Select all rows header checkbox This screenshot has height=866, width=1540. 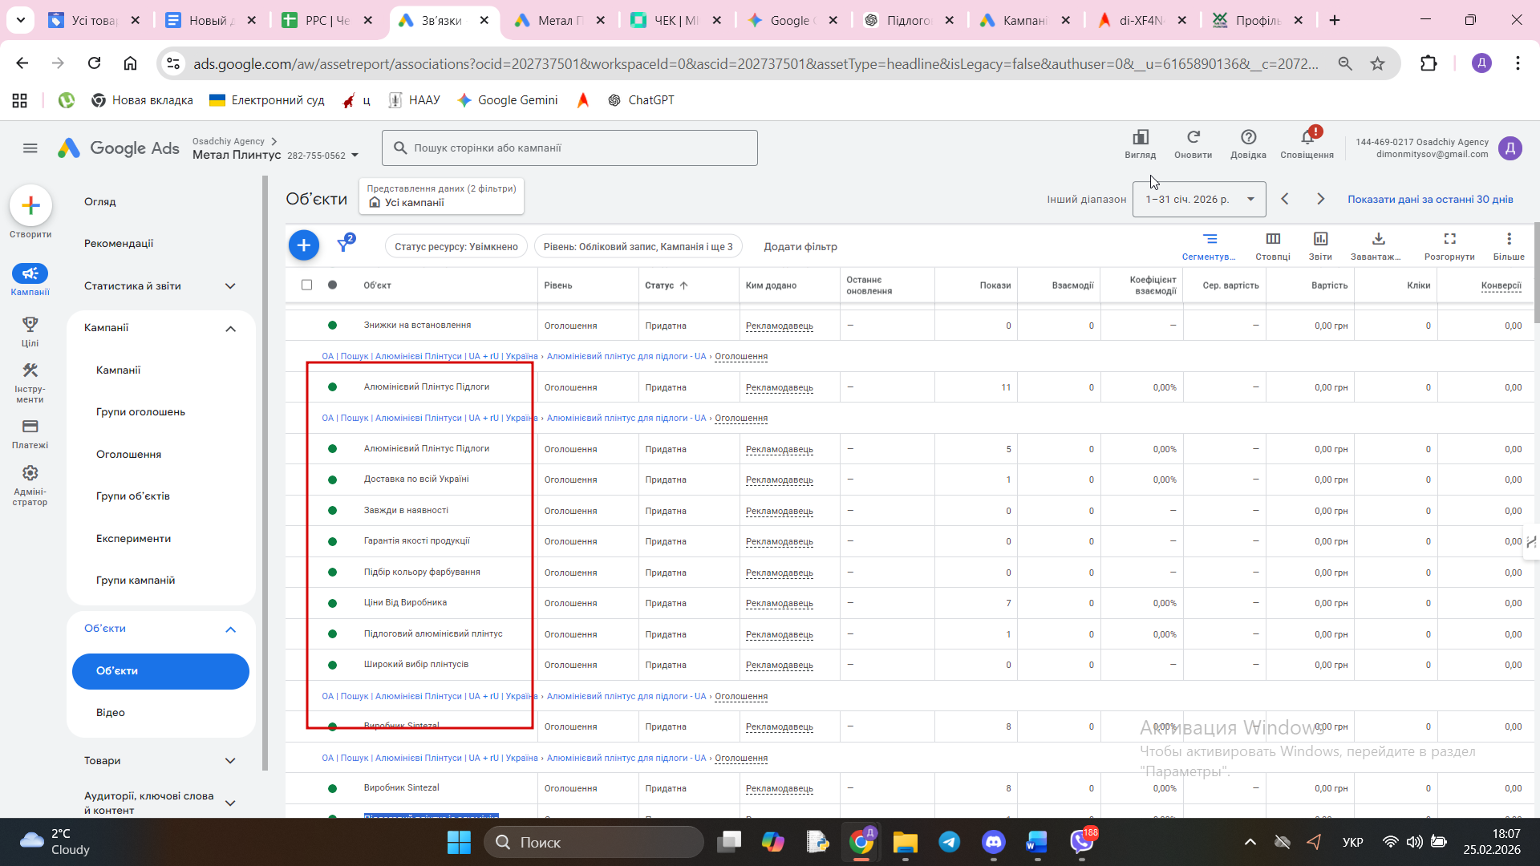(306, 285)
